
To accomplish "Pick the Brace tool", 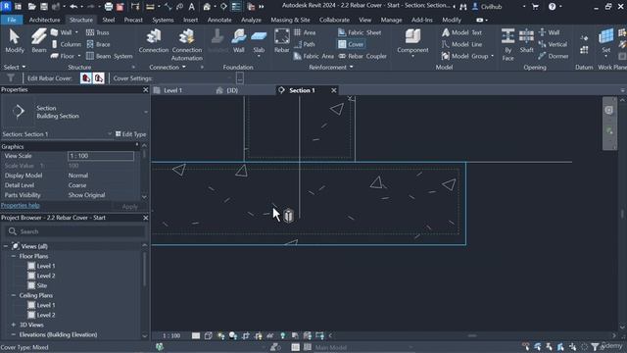I will pyautogui.click(x=98, y=44).
